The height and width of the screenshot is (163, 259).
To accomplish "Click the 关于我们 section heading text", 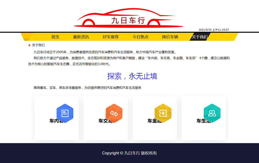I will 38,45.
